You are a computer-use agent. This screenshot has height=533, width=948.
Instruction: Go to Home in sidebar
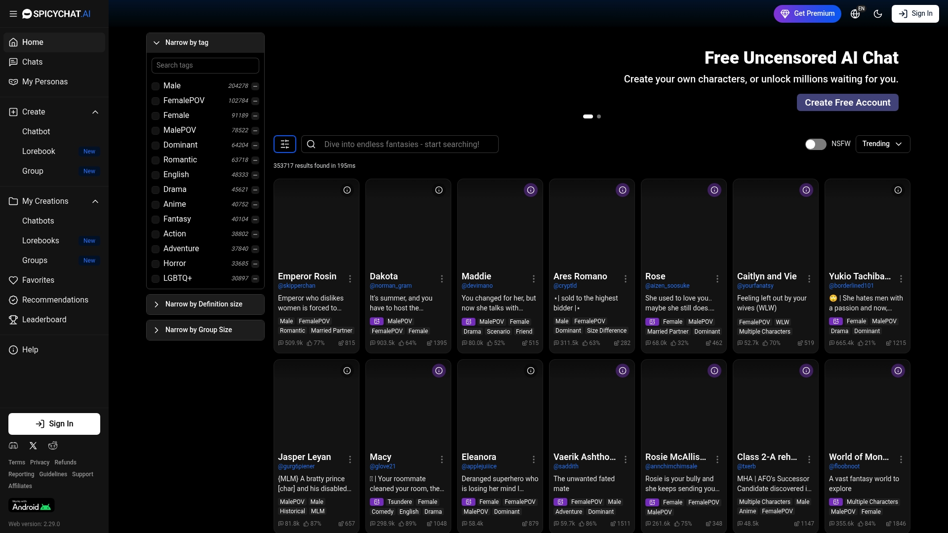[x=54, y=42]
